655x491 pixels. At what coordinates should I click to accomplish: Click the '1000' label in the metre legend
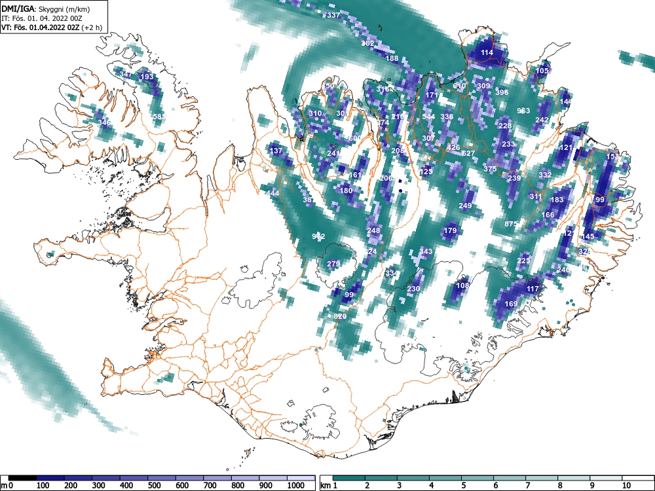coord(296,486)
